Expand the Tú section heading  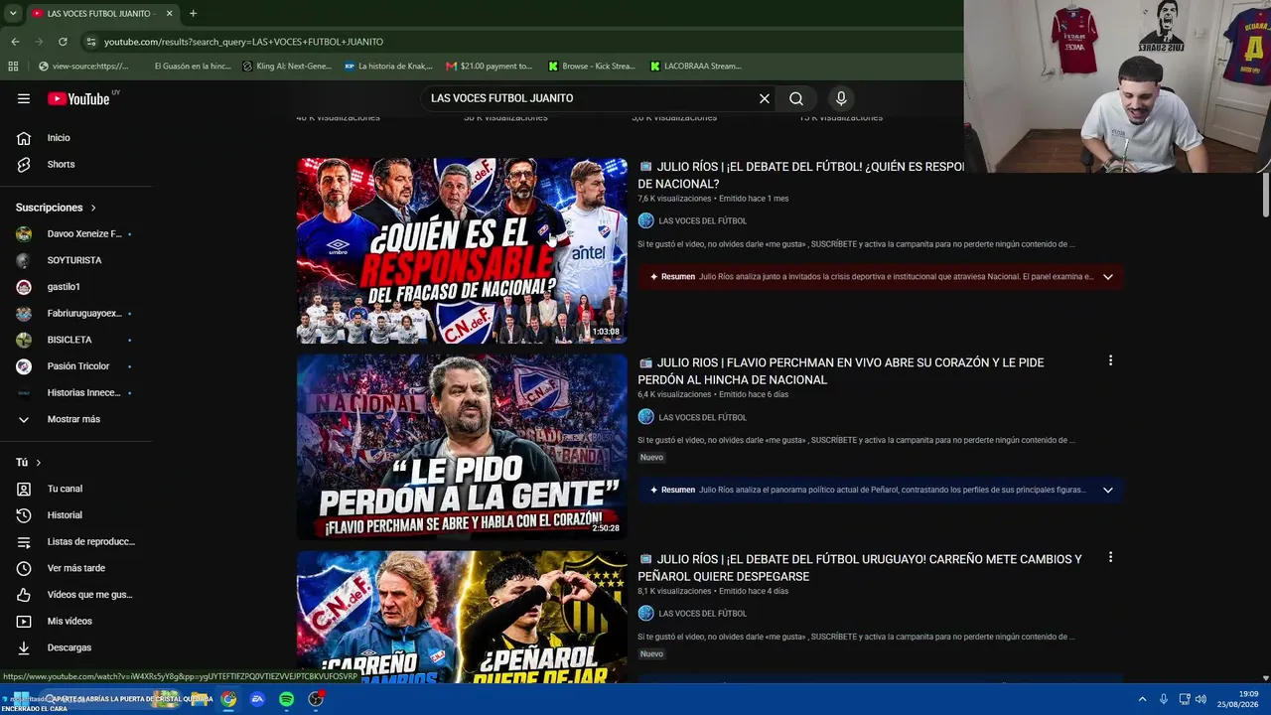[29, 463]
